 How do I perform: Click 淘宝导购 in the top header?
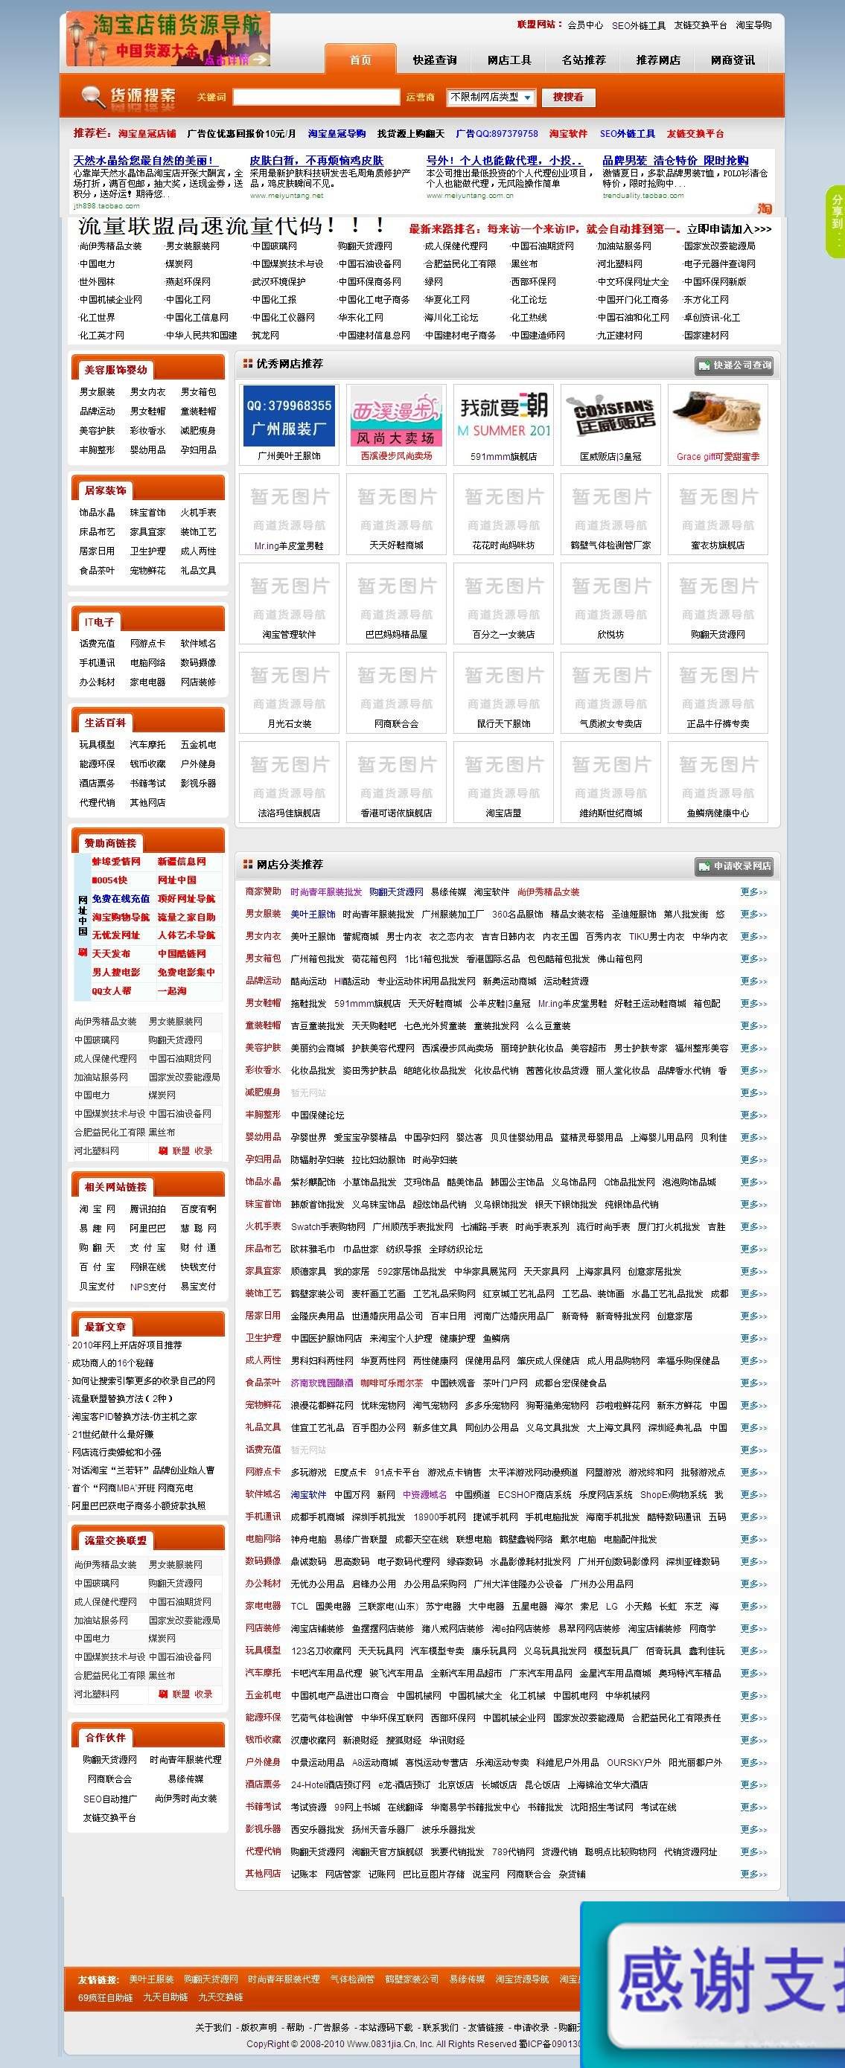[x=753, y=25]
